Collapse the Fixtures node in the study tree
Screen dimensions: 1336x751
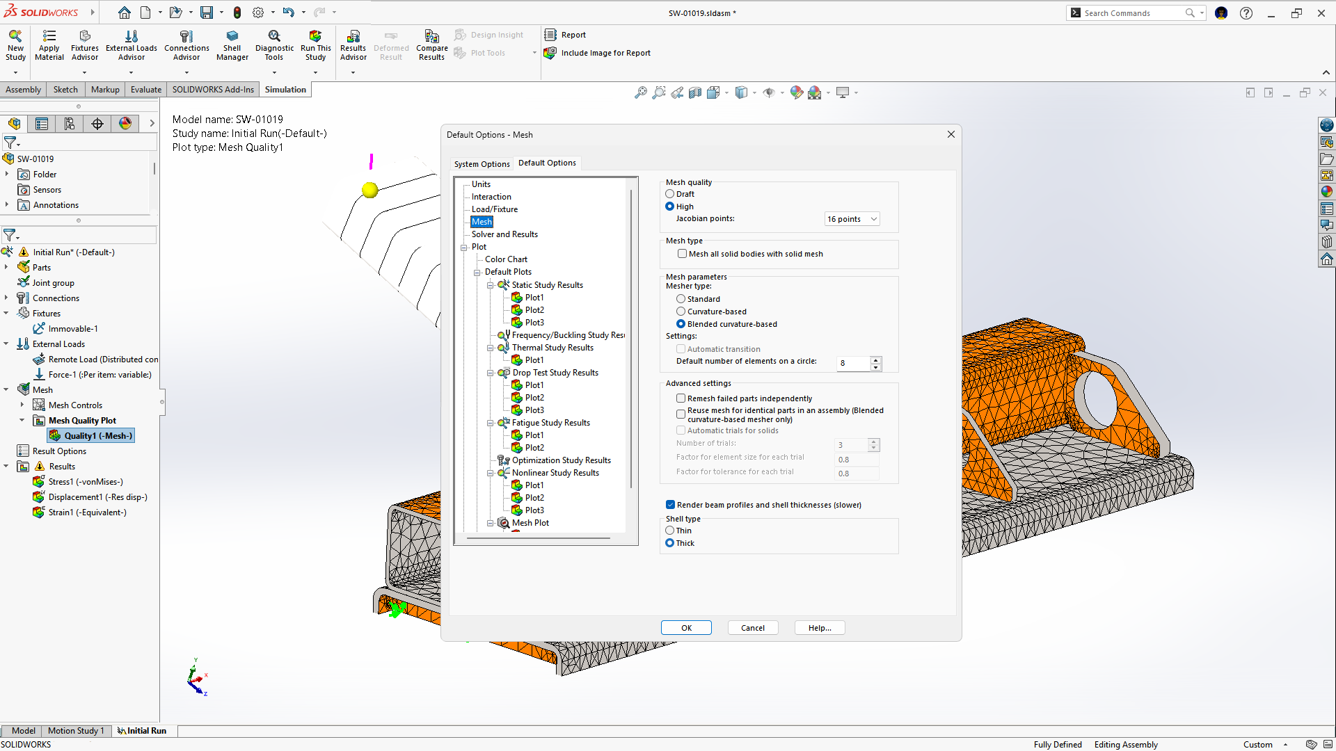point(6,314)
